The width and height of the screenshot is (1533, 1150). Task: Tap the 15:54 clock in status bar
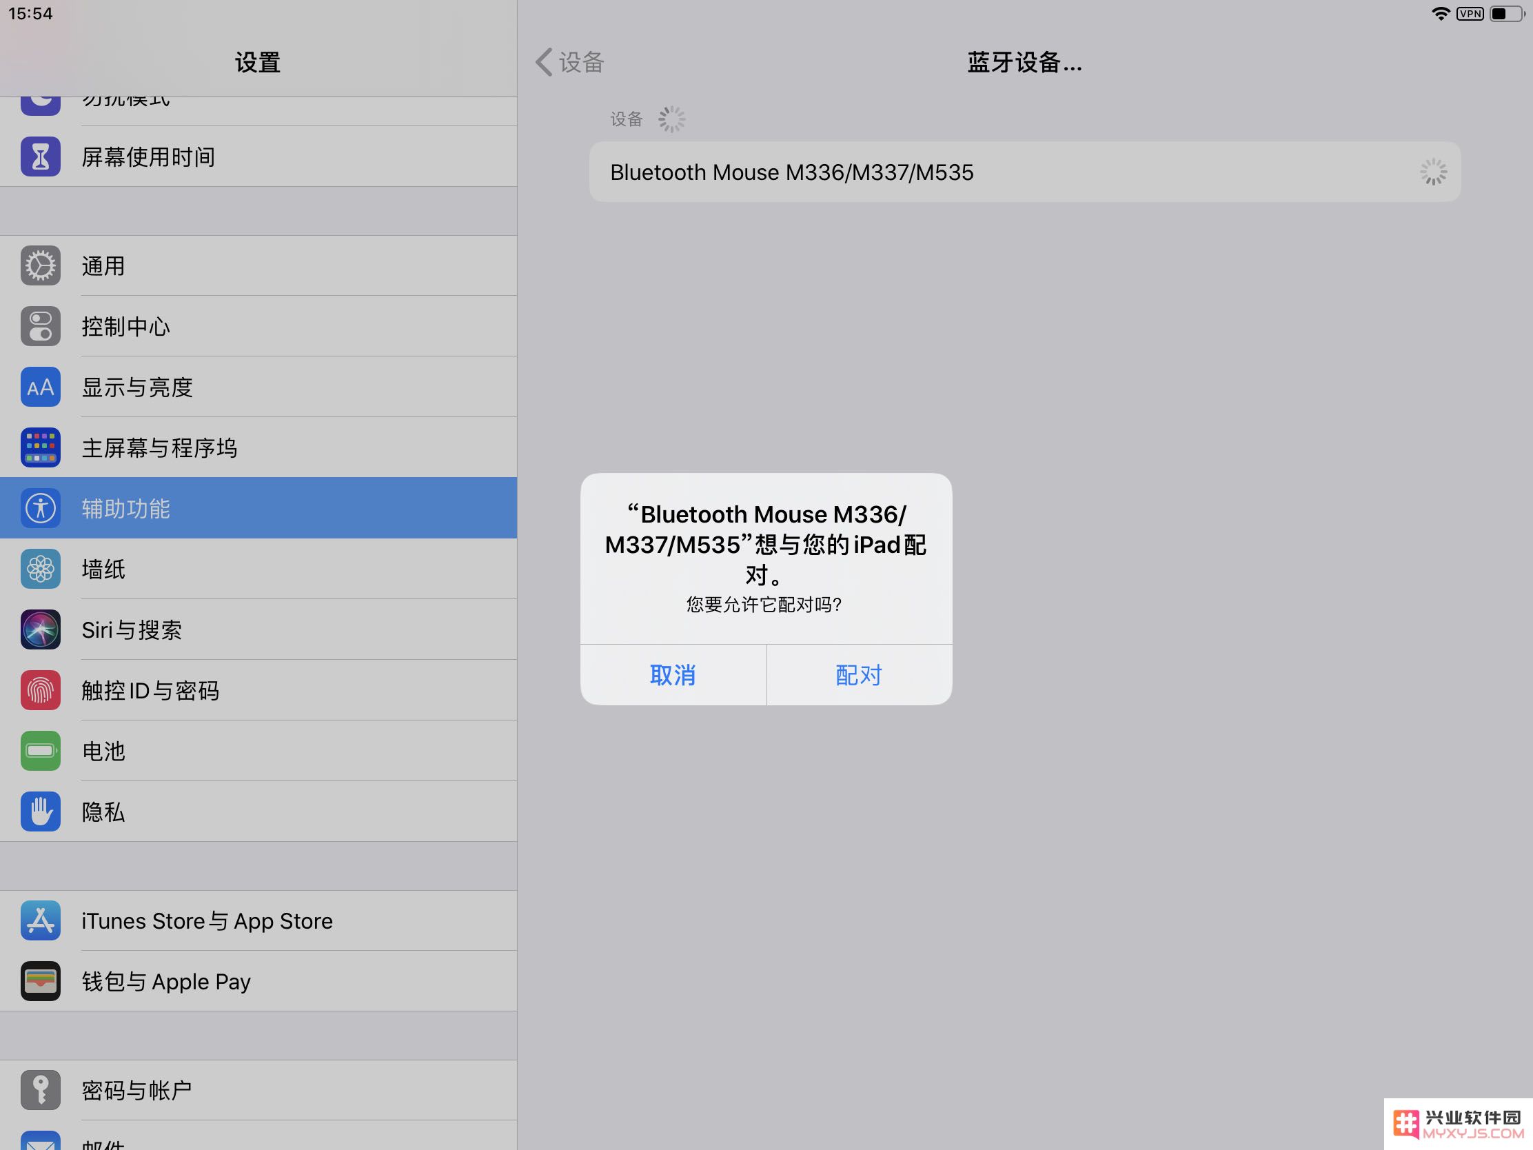coord(30,14)
